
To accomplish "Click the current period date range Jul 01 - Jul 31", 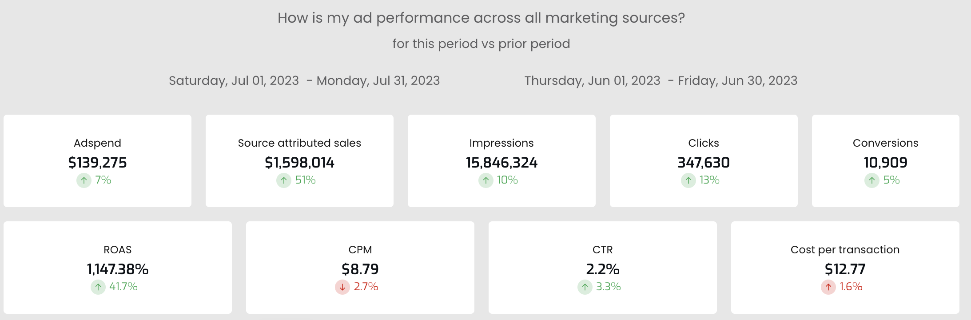I will [304, 81].
